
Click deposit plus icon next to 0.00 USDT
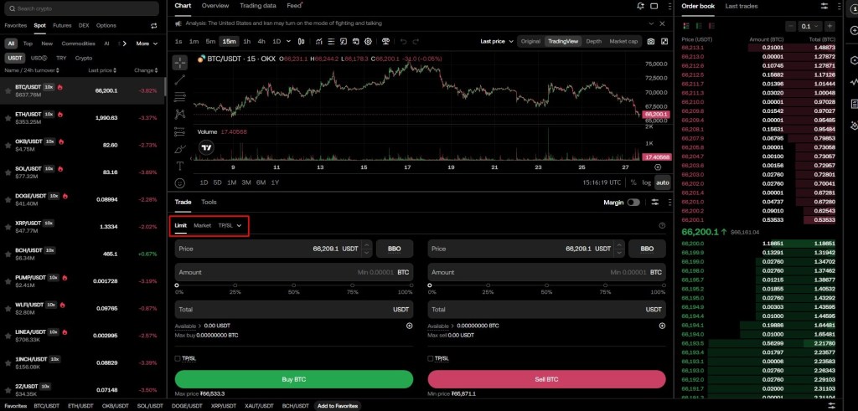point(409,326)
